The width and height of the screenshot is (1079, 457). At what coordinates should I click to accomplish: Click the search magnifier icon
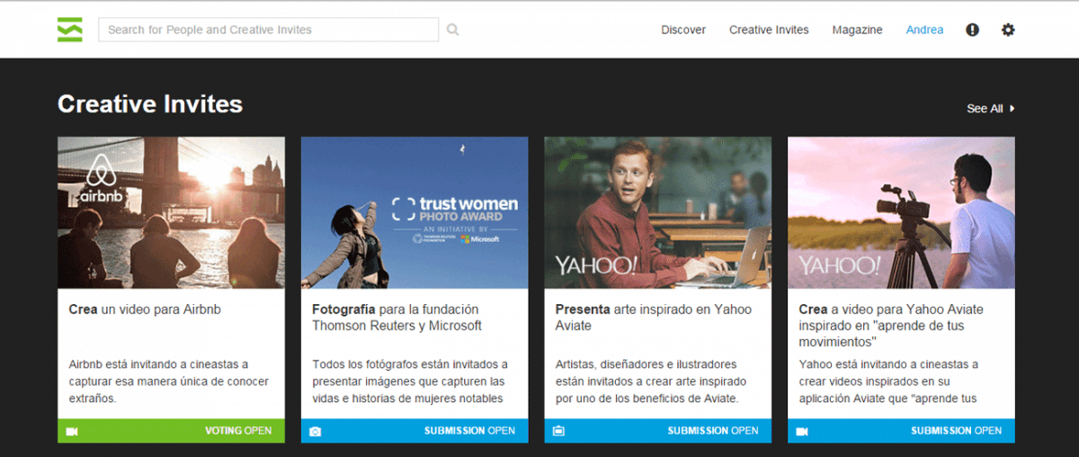453,30
